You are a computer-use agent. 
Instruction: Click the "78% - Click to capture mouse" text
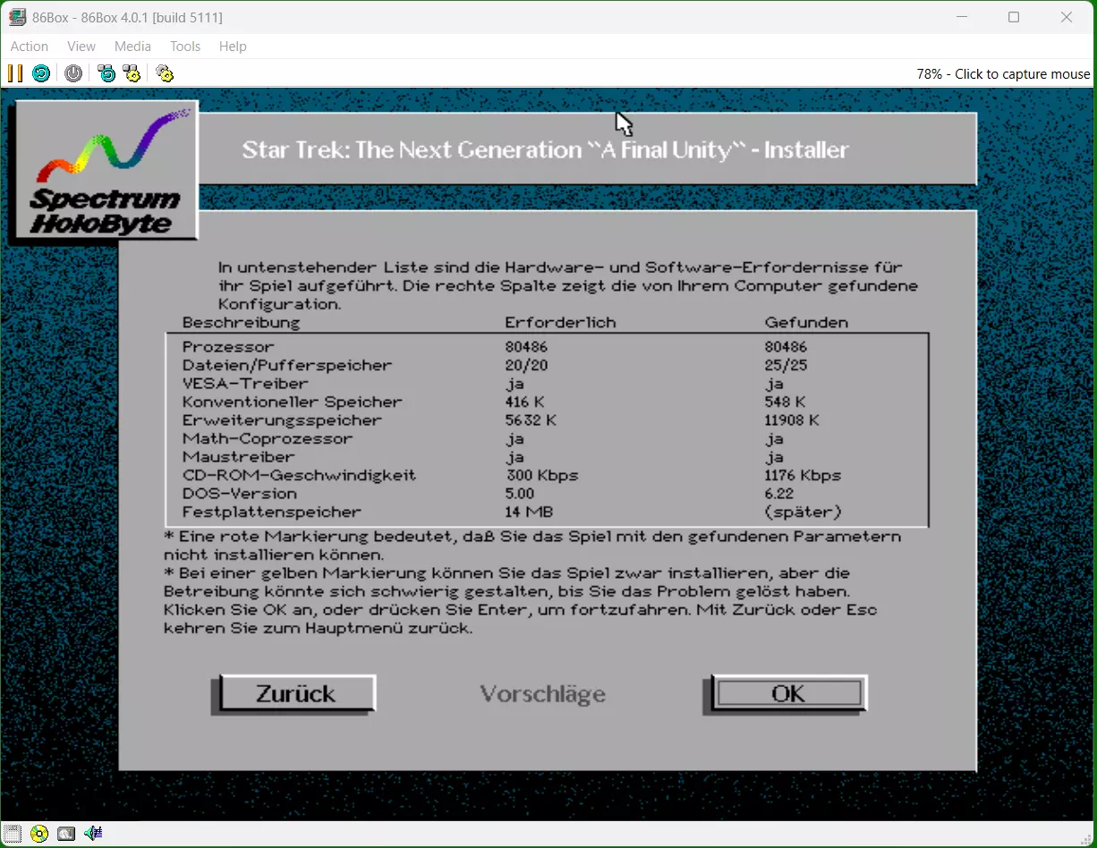pos(1003,74)
